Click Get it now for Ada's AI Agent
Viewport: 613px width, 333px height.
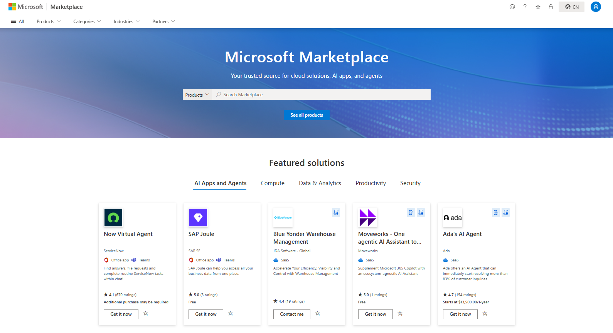[460, 314]
